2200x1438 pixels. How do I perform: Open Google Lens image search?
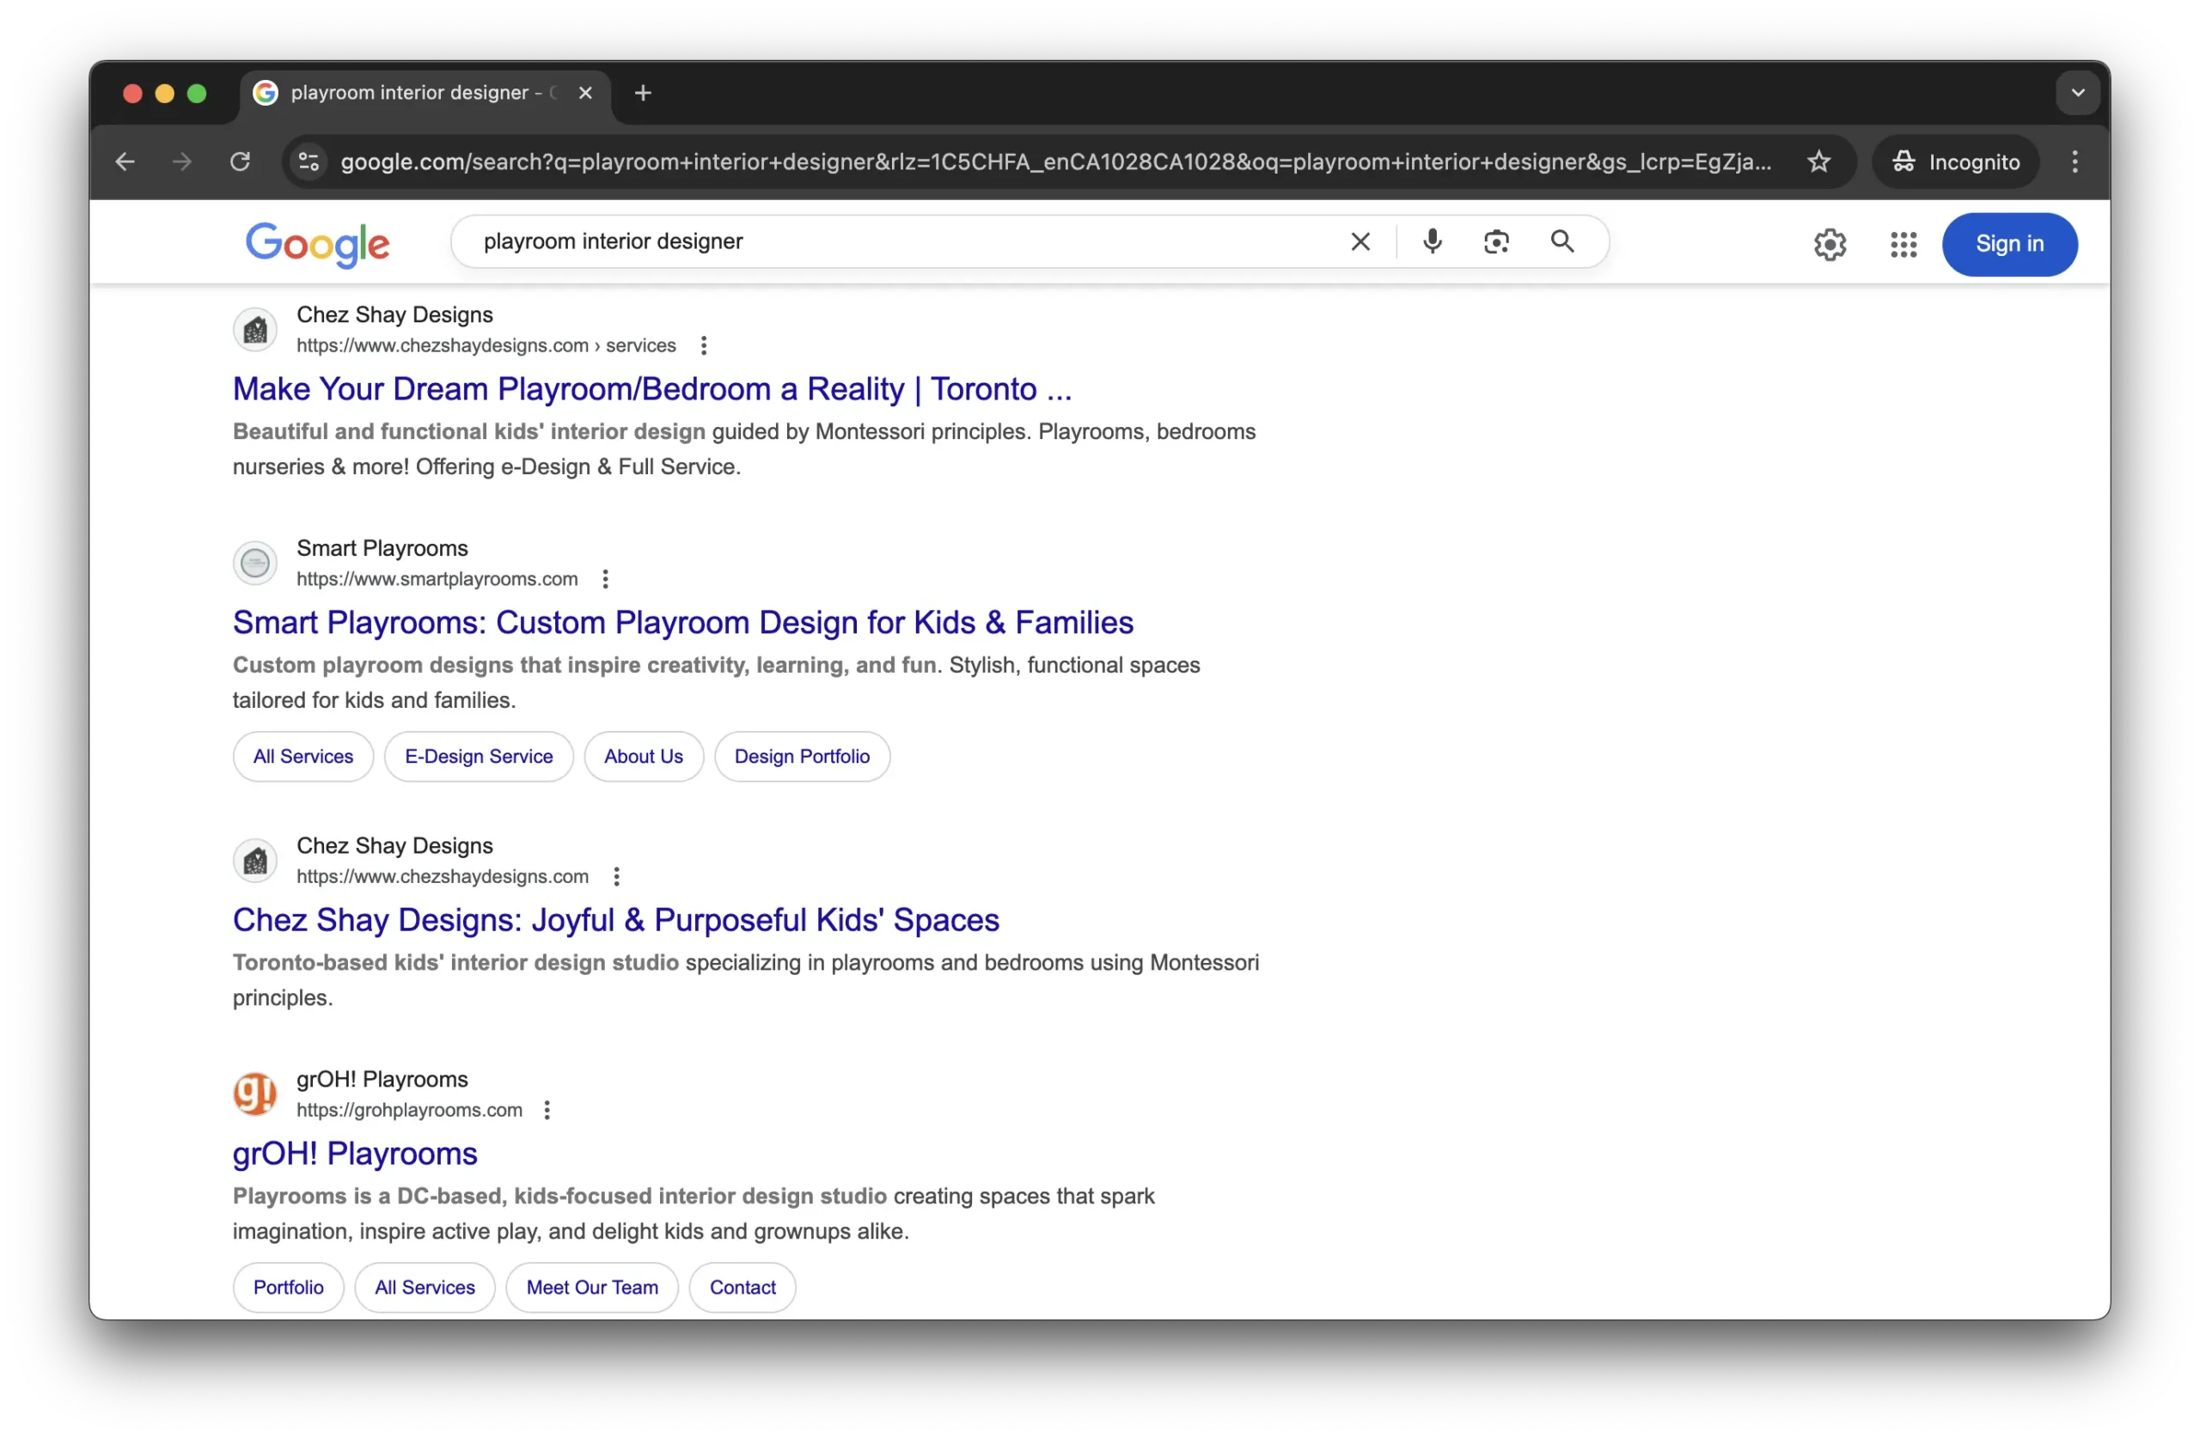click(1496, 241)
